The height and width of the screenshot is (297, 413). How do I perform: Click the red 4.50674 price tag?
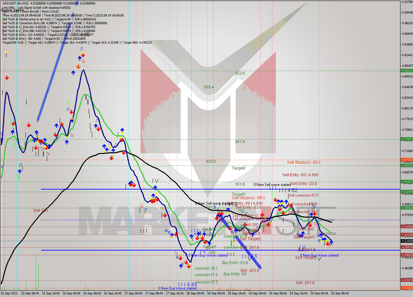(x=407, y=247)
